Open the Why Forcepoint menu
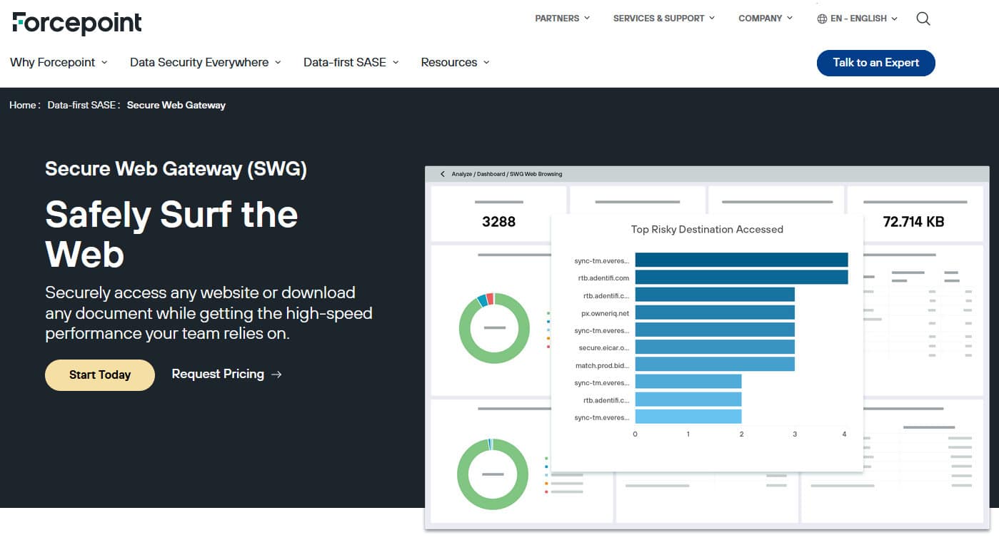 tap(59, 62)
